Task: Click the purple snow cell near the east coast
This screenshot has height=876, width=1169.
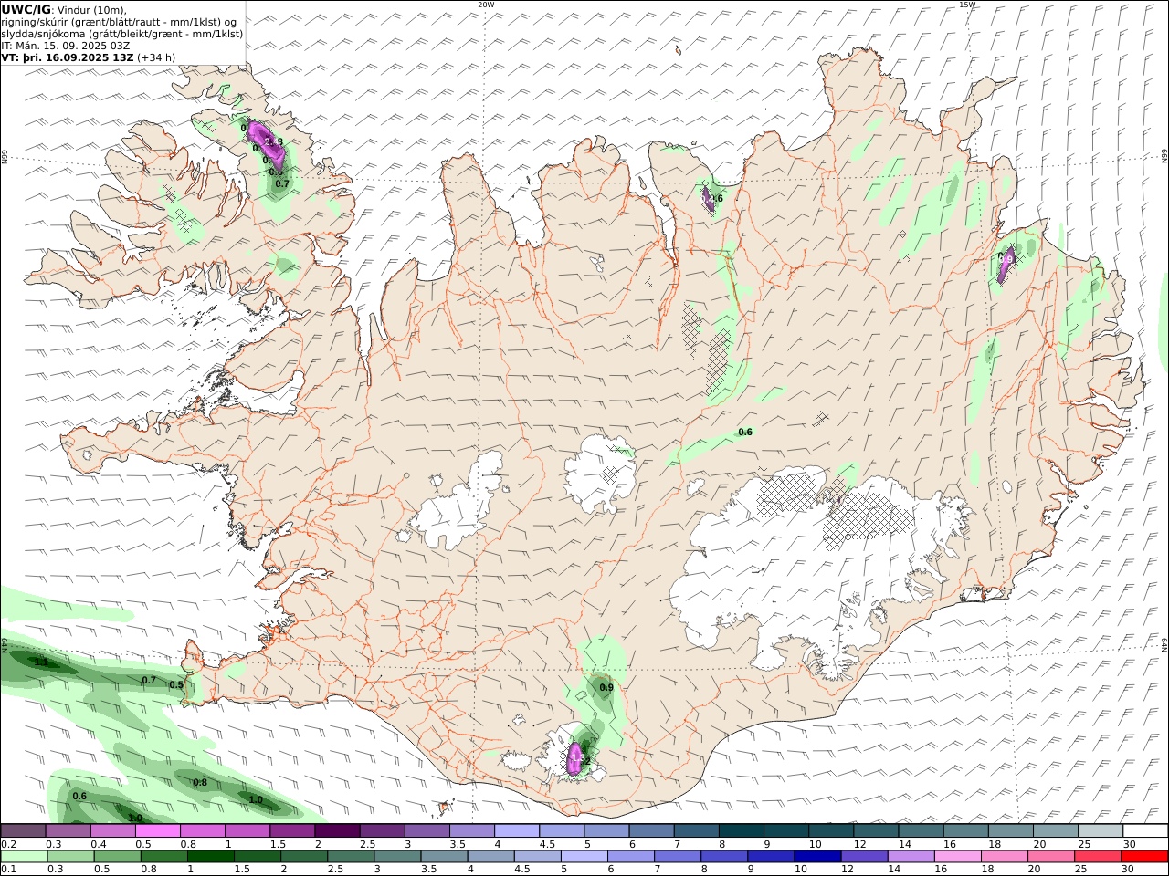Action: [x=1005, y=265]
